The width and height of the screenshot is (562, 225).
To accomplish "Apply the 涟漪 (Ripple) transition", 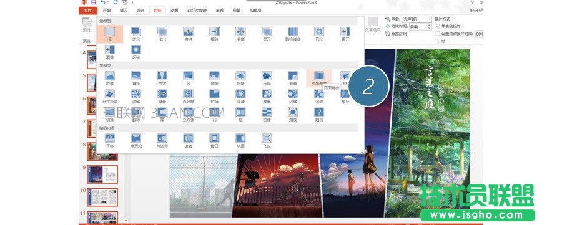I will pyautogui.click(x=240, y=97).
